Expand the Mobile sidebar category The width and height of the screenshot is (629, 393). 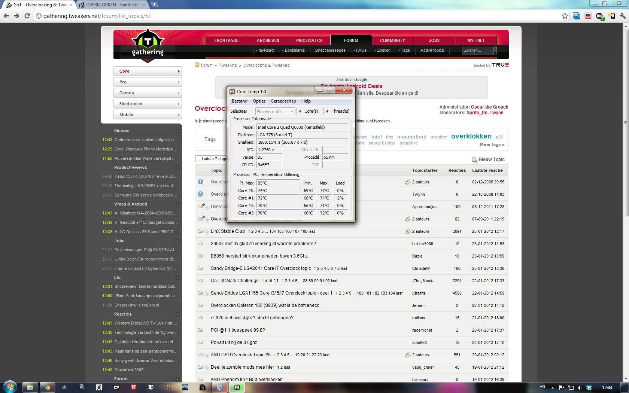(148, 115)
